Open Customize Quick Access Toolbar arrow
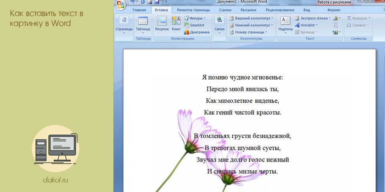This screenshot has width=385, height=192. click(166, 2)
